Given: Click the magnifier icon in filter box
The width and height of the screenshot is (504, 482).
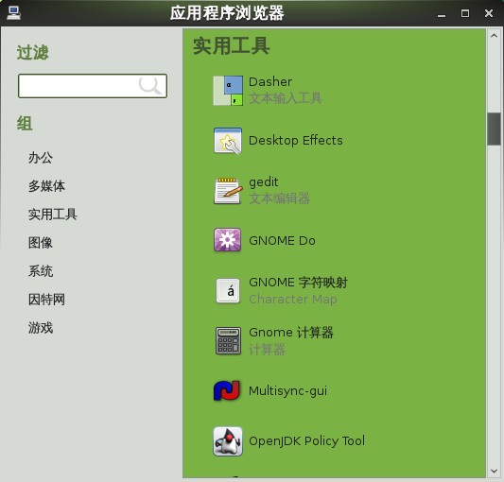Looking at the screenshot, I should 149,85.
